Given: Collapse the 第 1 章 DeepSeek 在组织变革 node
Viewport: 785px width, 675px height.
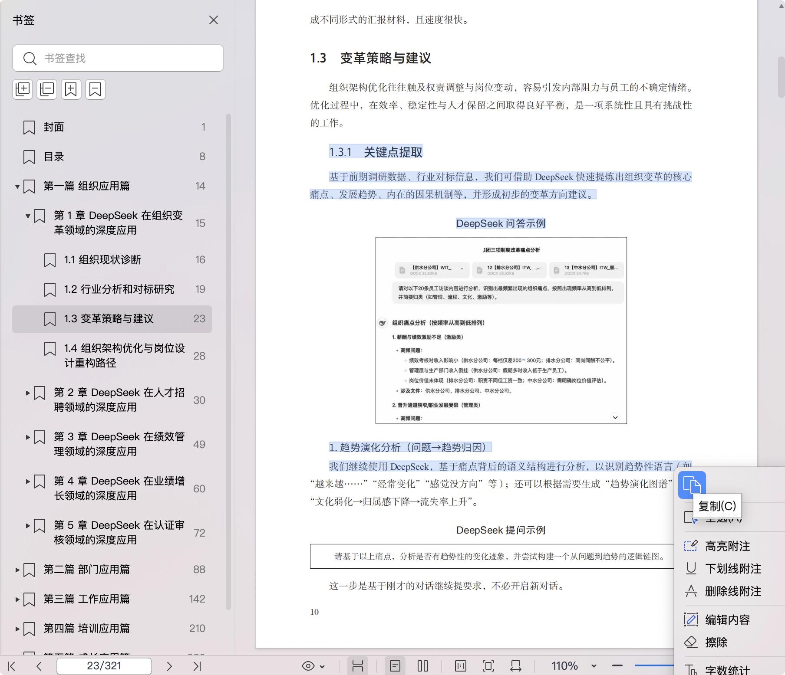Looking at the screenshot, I should coord(28,216).
